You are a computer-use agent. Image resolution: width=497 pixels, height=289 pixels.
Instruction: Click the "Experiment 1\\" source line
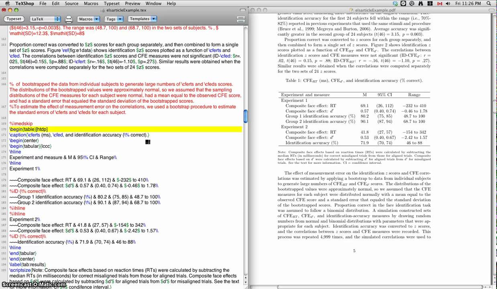click(x=25, y=169)
